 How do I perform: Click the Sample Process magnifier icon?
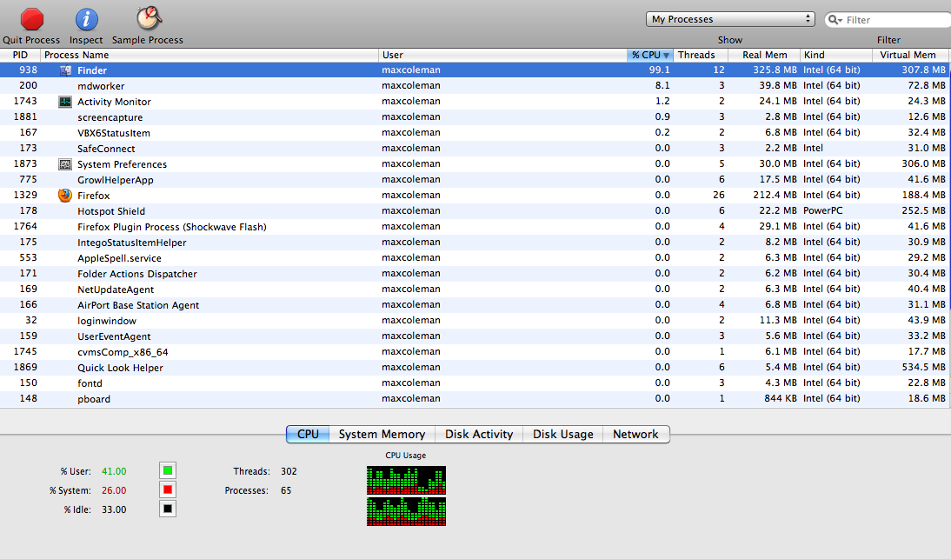(x=148, y=18)
